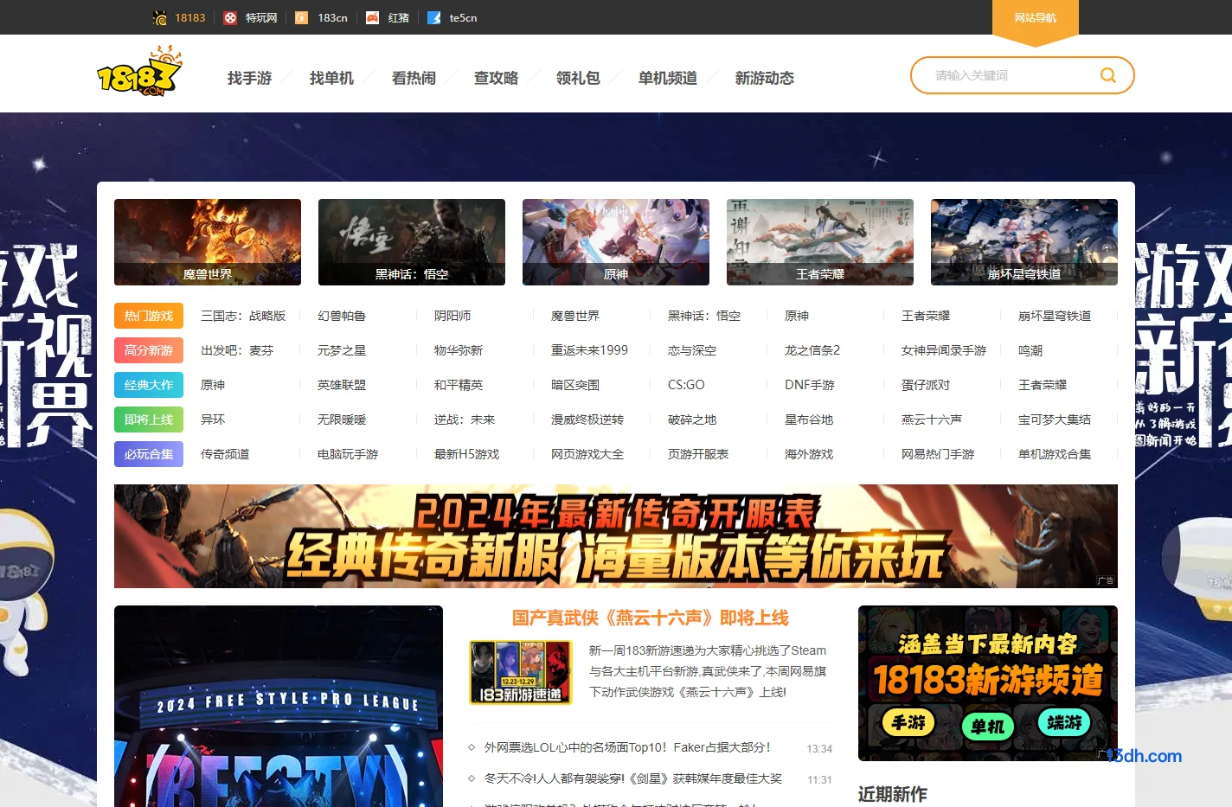This screenshot has height=807, width=1232.
Task: Open the 重返未来1999 link
Action: tap(589, 350)
